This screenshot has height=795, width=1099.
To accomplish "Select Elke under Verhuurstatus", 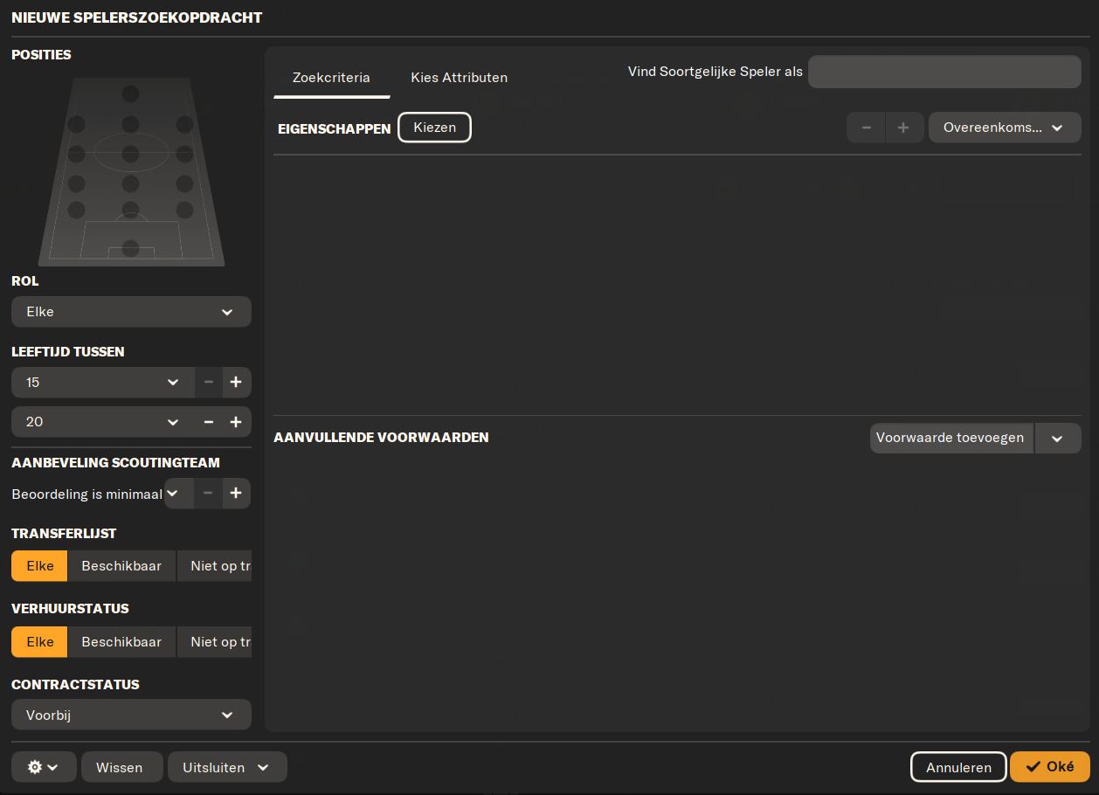I will click(x=39, y=642).
